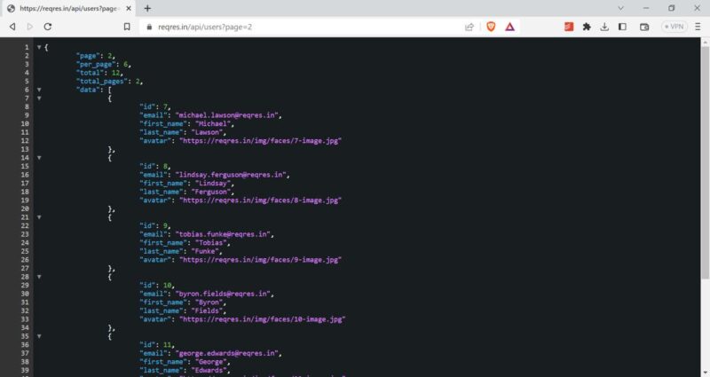Collapse the user object on line 35
The image size is (710, 377).
coord(39,336)
